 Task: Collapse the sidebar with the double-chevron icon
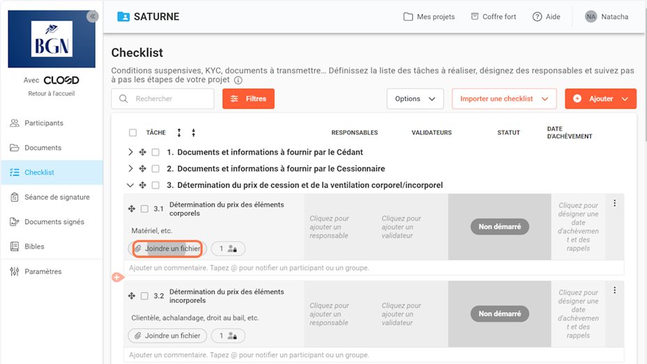click(92, 17)
